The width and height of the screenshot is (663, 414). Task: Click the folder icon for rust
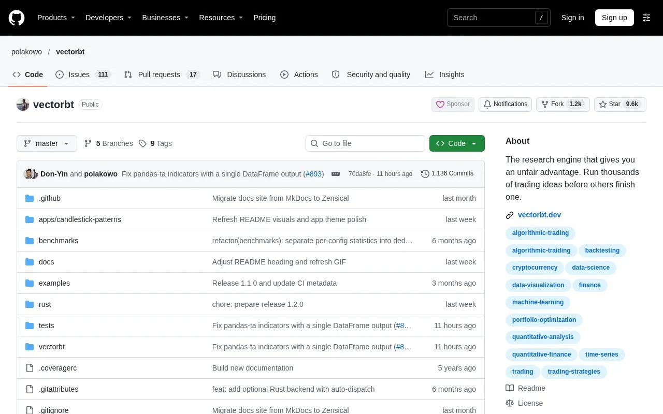(x=30, y=304)
